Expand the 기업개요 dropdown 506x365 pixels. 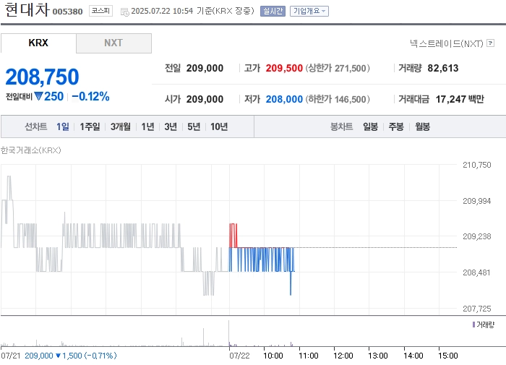pyautogui.click(x=309, y=12)
